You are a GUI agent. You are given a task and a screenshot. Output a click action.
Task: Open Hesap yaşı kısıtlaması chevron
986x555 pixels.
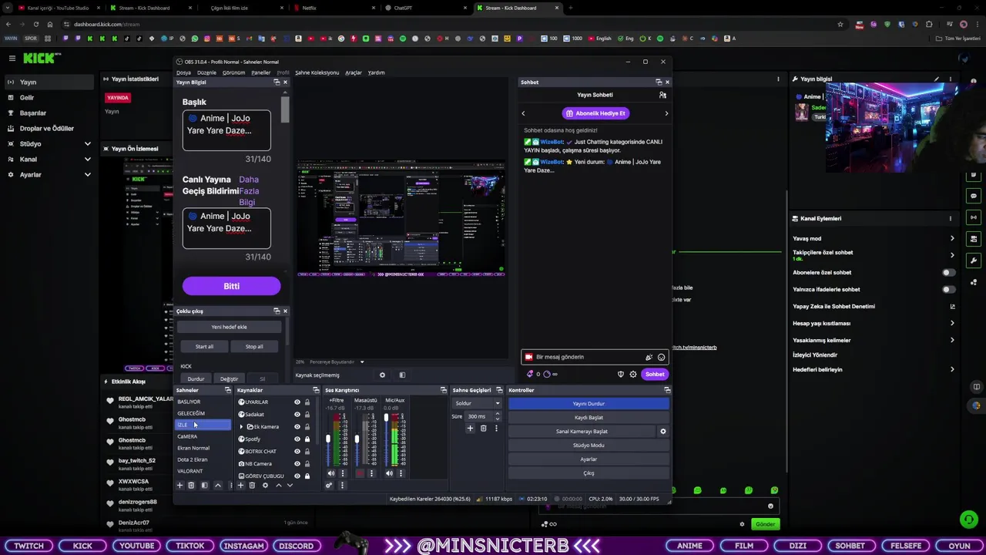tap(952, 324)
